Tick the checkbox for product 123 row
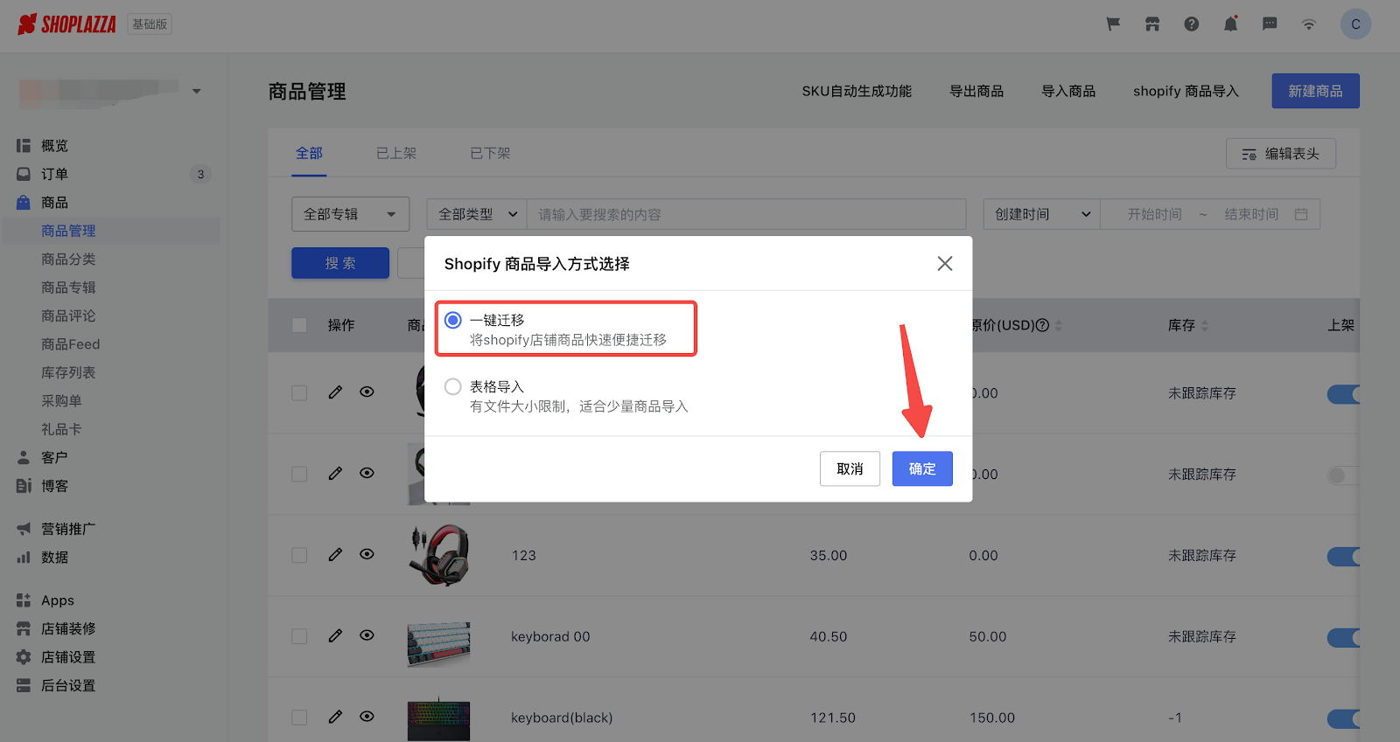 299,555
